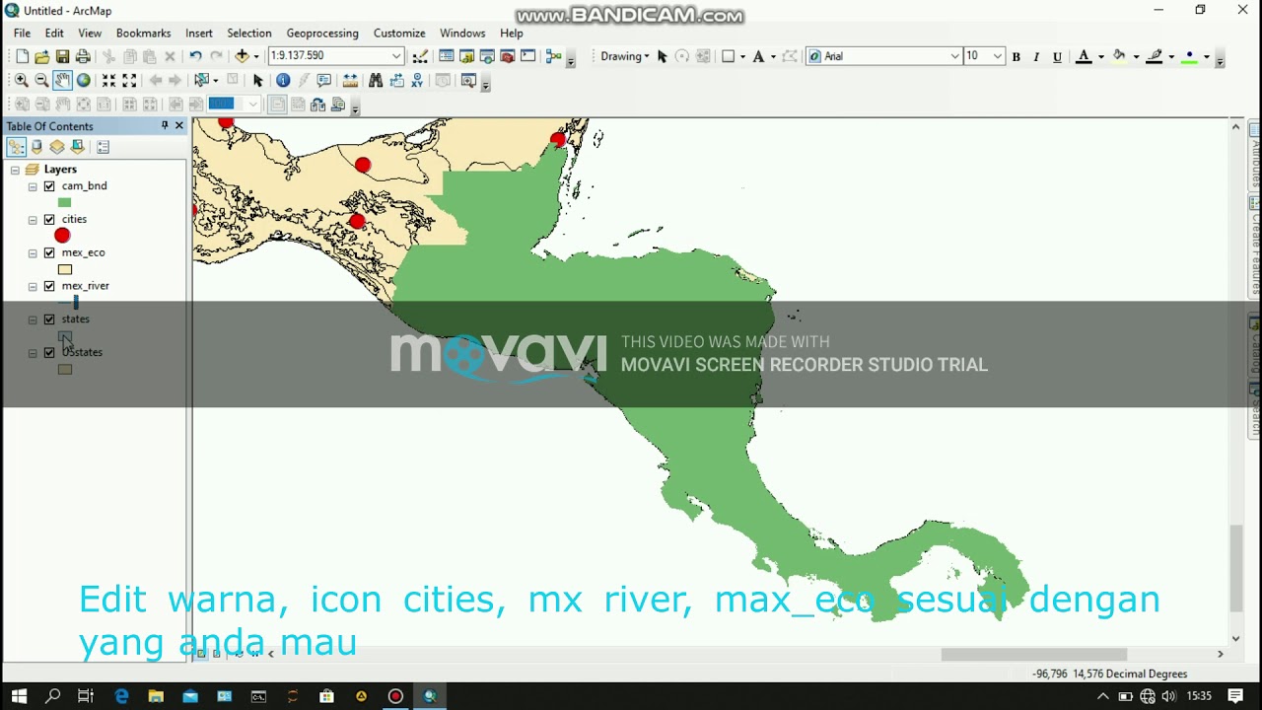This screenshot has width=1262, height=710.
Task: Collapse the mex_river layer legend
Action: tap(33, 287)
